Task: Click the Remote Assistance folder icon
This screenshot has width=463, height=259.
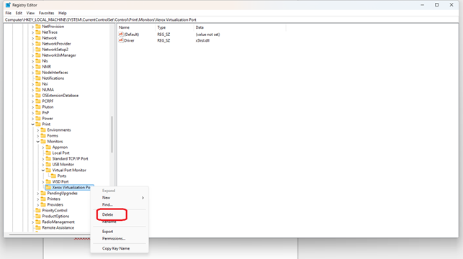Action: [38, 228]
